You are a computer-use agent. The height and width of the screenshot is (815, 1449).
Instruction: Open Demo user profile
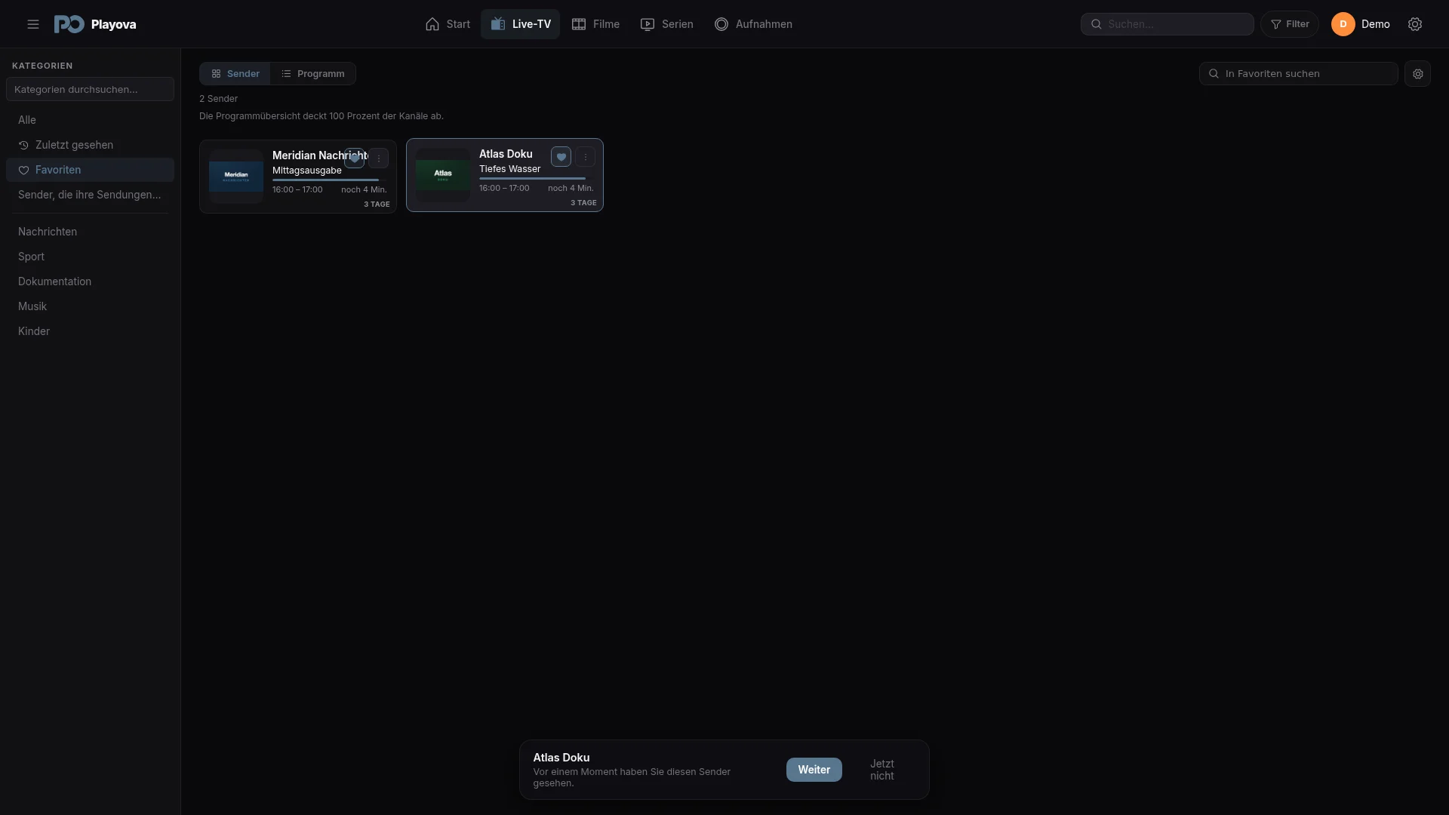(1361, 24)
